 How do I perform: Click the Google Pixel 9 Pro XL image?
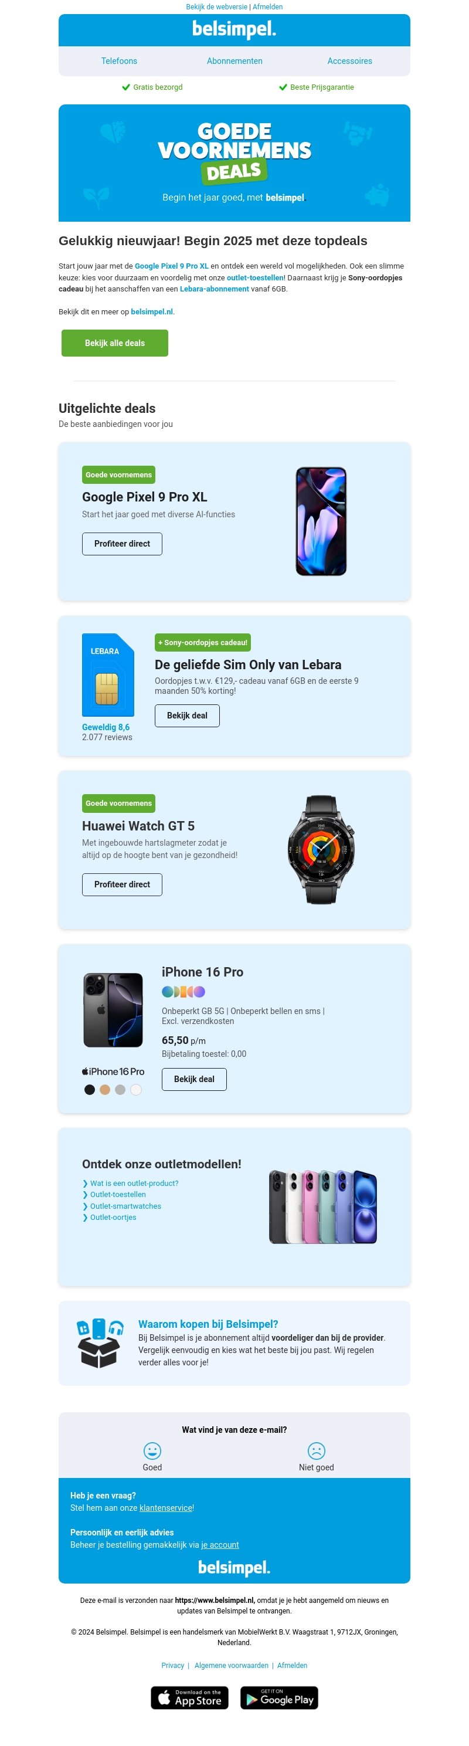tap(321, 521)
